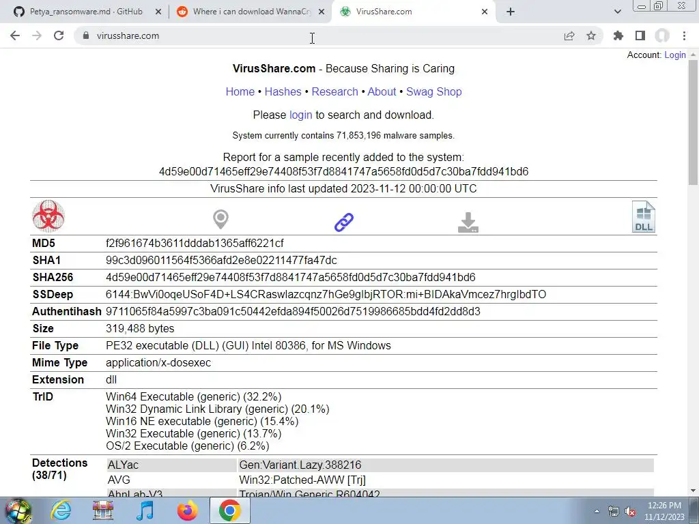
Task: Go back using the browser back arrow
Action: point(15,35)
